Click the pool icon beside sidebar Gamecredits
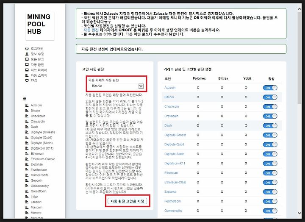The image size is (305, 222). [x=27, y=175]
